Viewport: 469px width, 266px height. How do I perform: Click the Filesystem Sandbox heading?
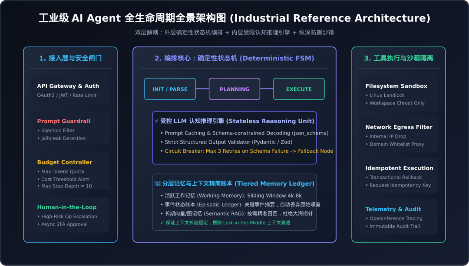tap(396, 86)
